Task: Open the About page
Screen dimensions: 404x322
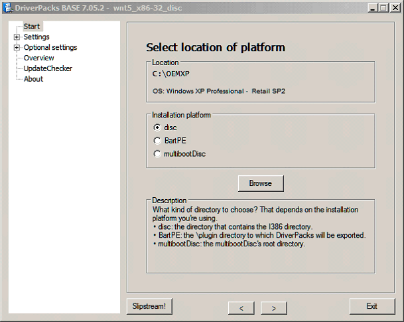Action: coord(33,79)
